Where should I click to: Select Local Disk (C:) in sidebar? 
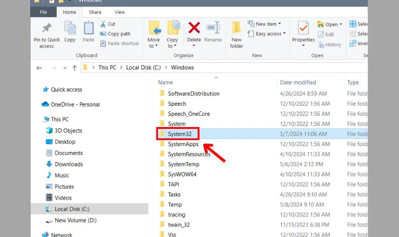coord(89,209)
